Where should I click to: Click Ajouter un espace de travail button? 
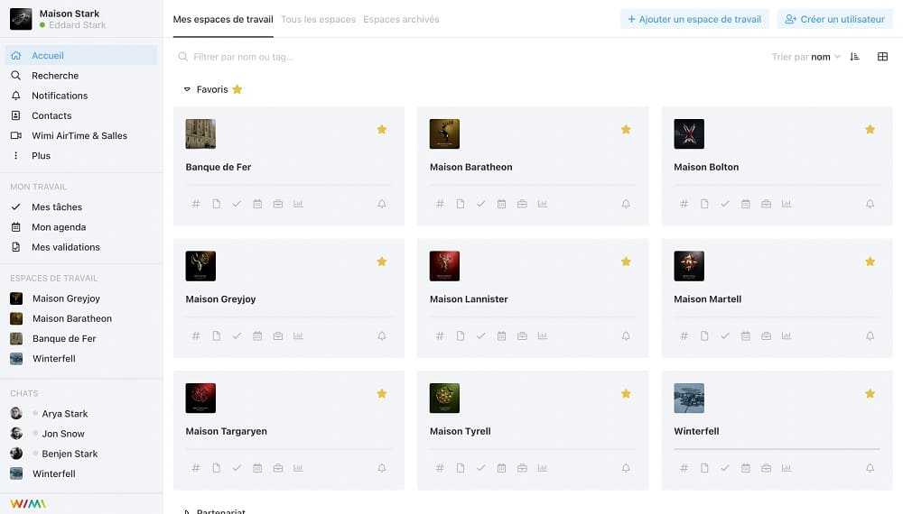point(694,19)
